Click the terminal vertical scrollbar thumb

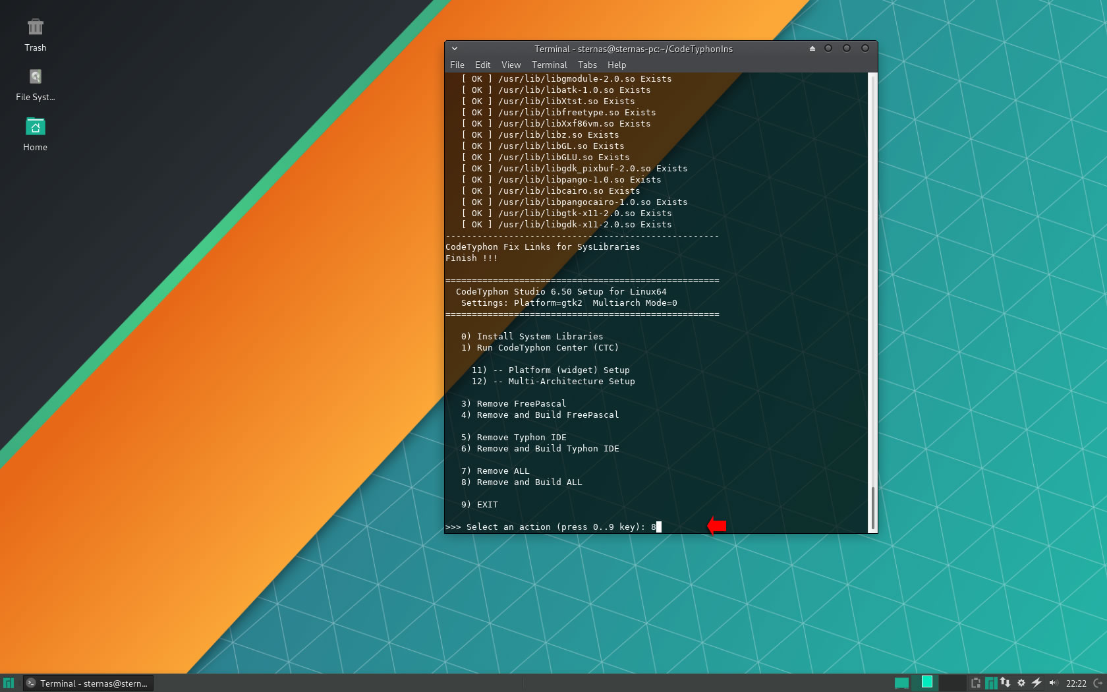point(873,508)
